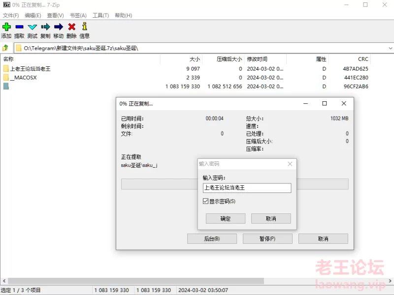The image size is (394, 295).
Task: Select the unnamed teal folder icon row
Action: [6, 87]
